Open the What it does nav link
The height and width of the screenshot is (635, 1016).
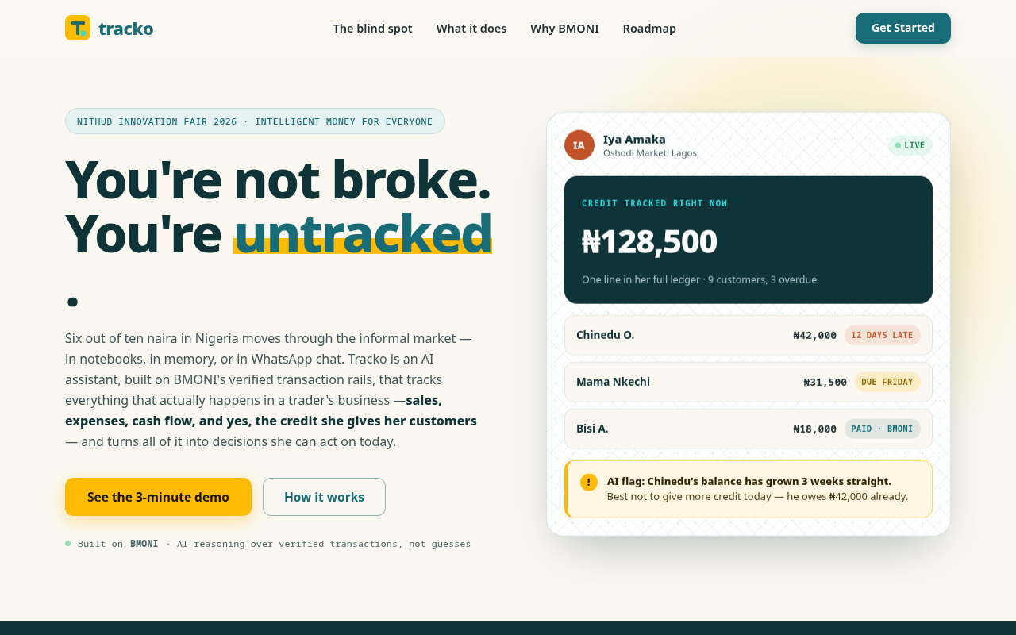pyautogui.click(x=471, y=29)
